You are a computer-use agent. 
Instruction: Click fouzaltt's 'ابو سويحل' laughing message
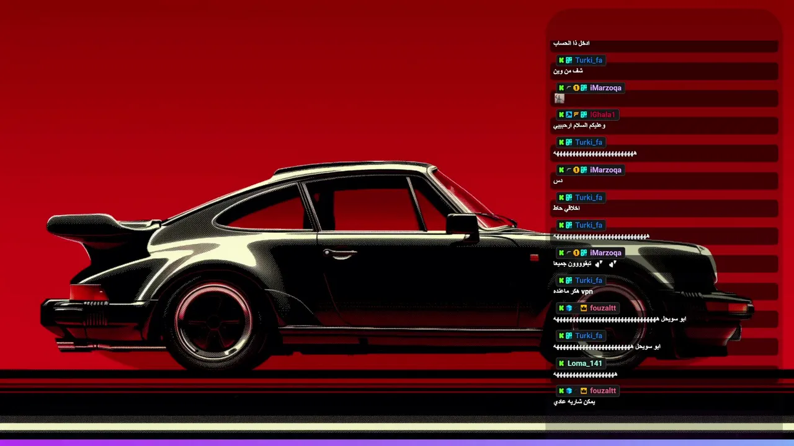tap(620, 319)
